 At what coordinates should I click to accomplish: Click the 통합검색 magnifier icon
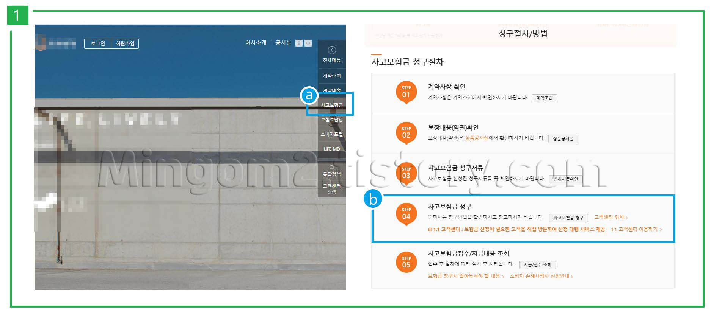pyautogui.click(x=332, y=167)
